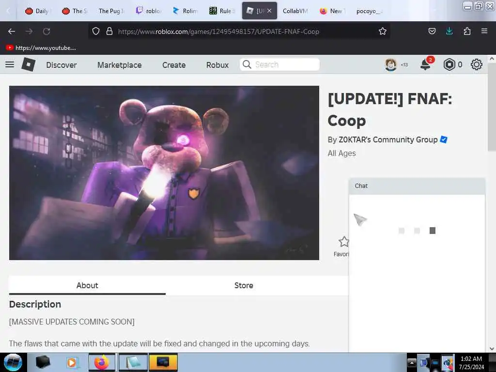This screenshot has height=372, width=496.
Task: Open the black box taskbar icon
Action: pyautogui.click(x=43, y=362)
